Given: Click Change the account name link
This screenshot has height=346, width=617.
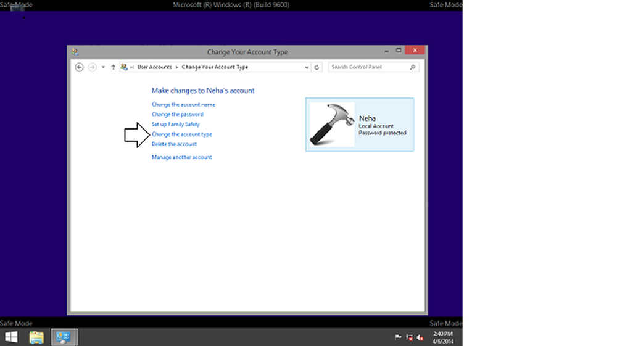Looking at the screenshot, I should 183,105.
